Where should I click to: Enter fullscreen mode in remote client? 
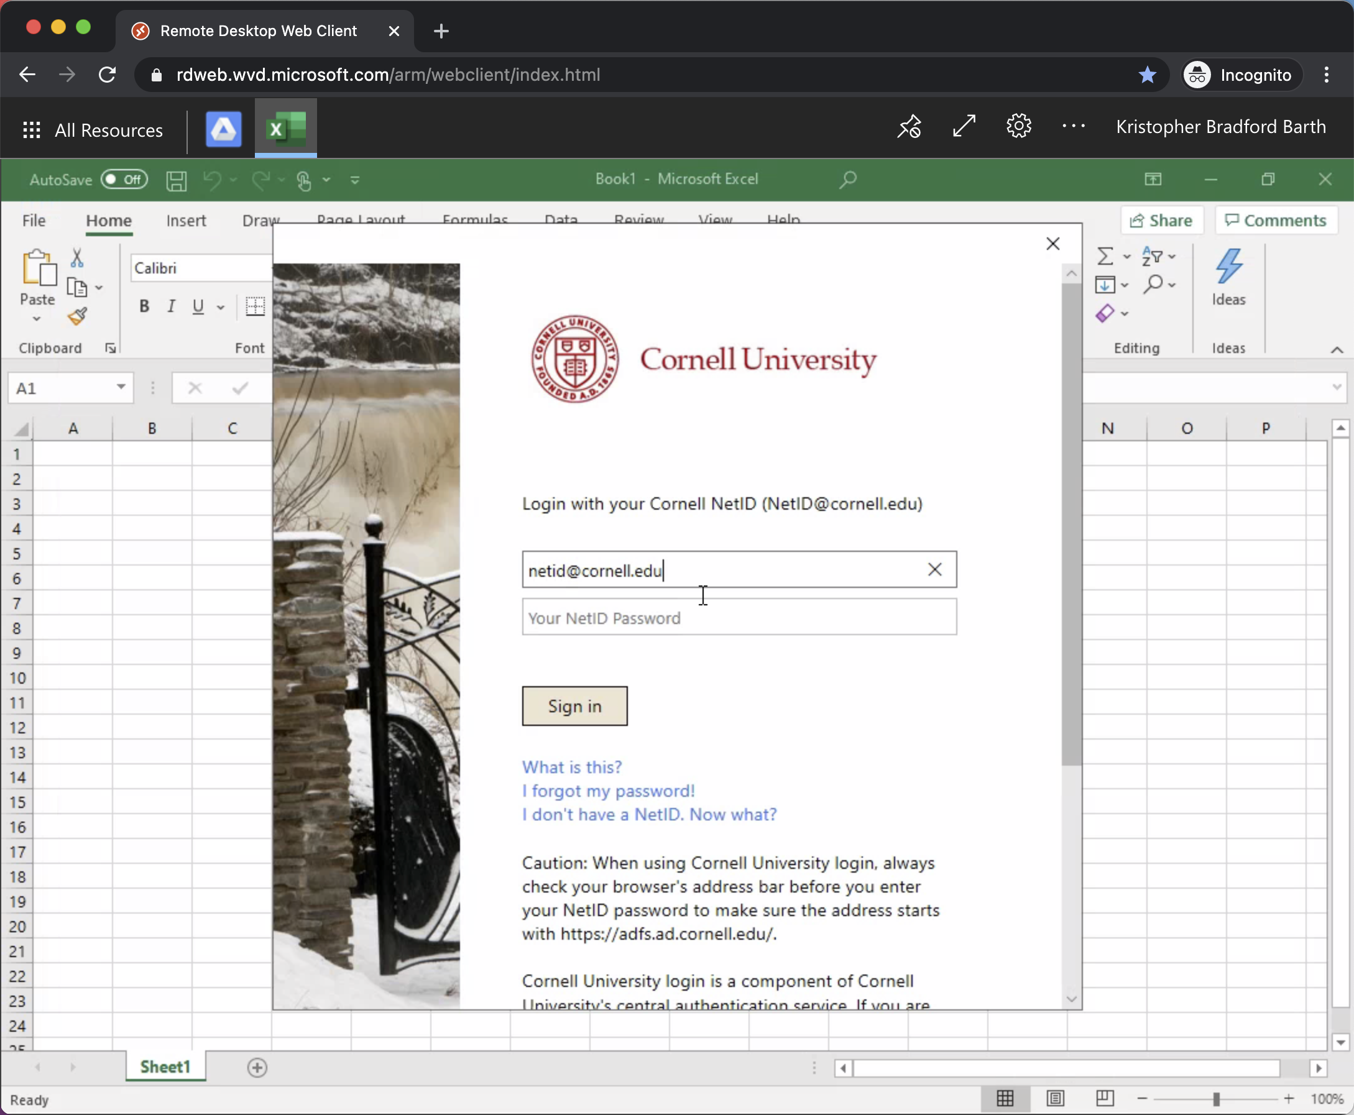tap(964, 126)
